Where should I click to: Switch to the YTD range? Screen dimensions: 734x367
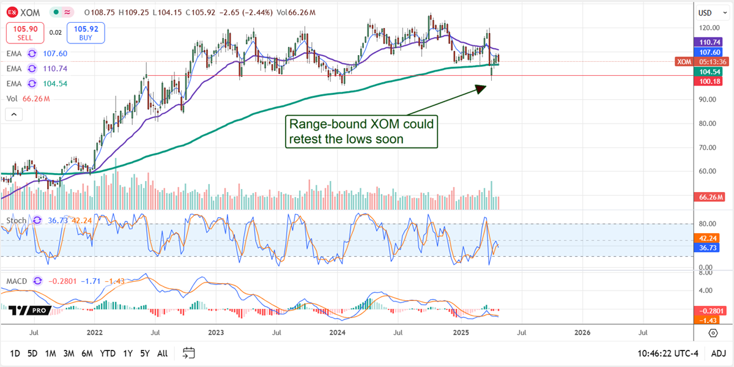coord(108,354)
